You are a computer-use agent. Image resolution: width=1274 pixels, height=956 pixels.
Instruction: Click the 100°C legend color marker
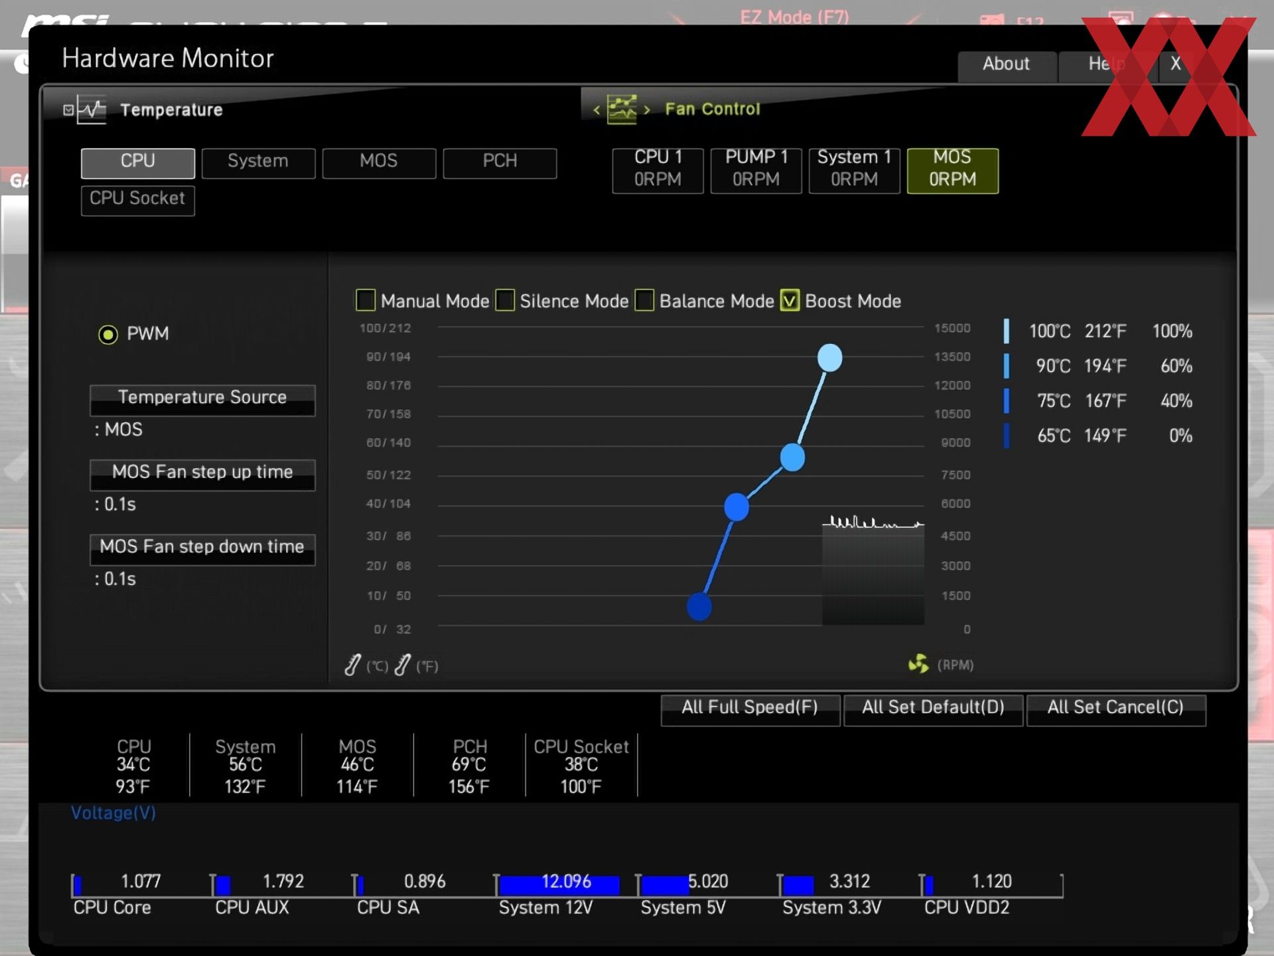tap(1007, 331)
